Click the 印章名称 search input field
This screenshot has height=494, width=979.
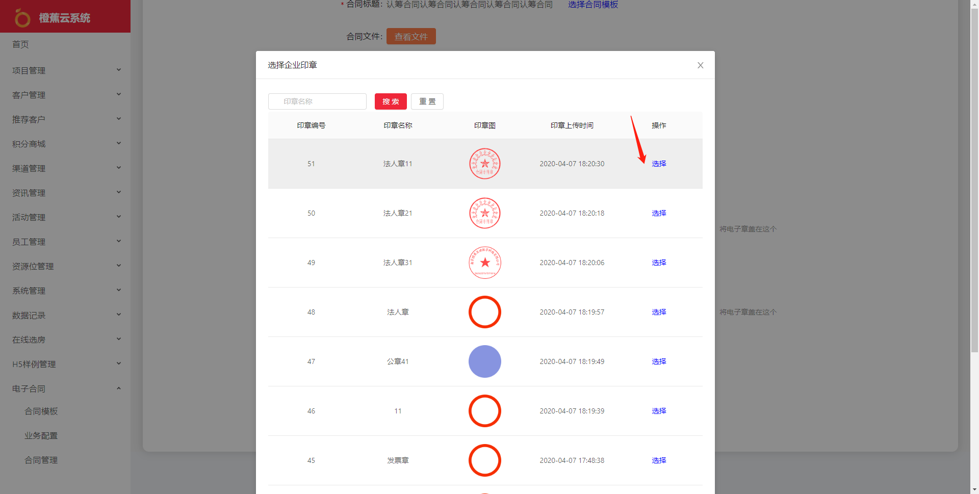pyautogui.click(x=317, y=101)
